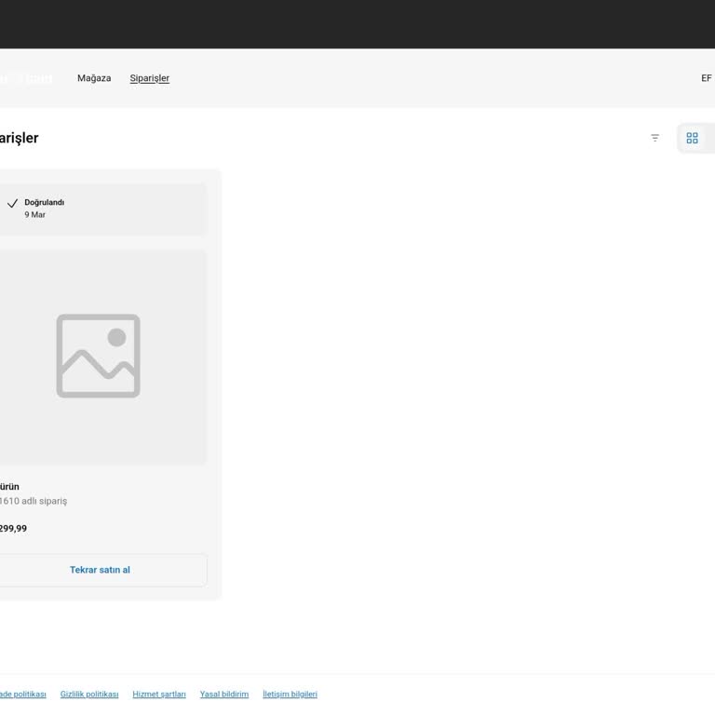Click the product name "ürün"

click(9, 487)
